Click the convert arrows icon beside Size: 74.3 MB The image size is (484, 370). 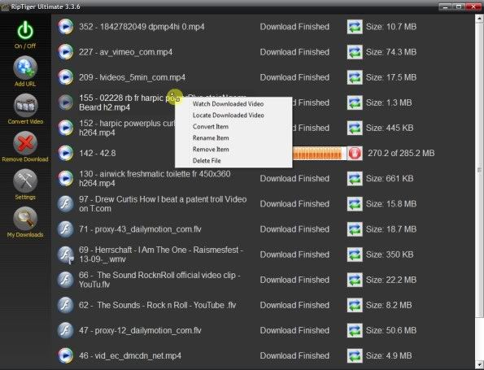[x=355, y=52]
